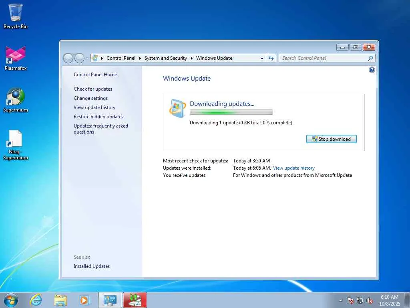
Task: Click the Control Panel icon in address bar
Action: [95, 58]
